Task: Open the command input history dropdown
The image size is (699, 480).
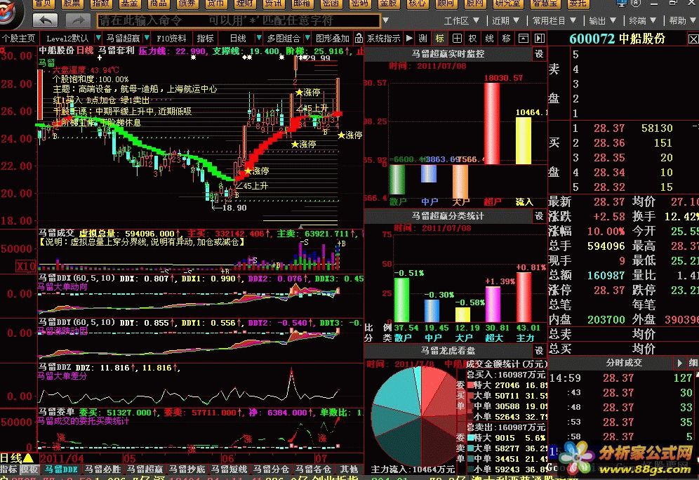Action: tap(386, 20)
